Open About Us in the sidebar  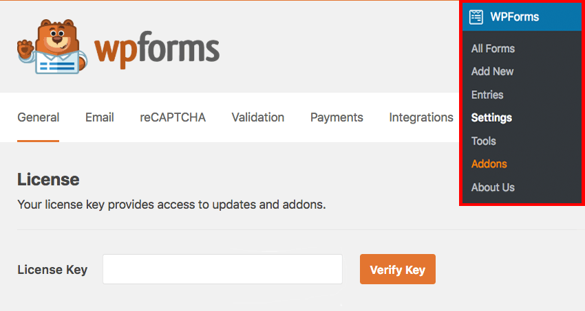tap(493, 187)
